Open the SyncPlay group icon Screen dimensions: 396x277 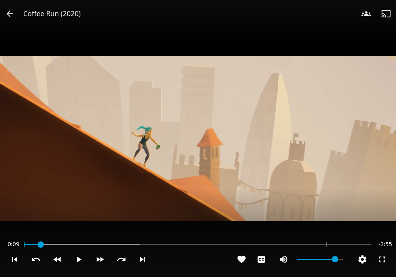click(x=366, y=14)
